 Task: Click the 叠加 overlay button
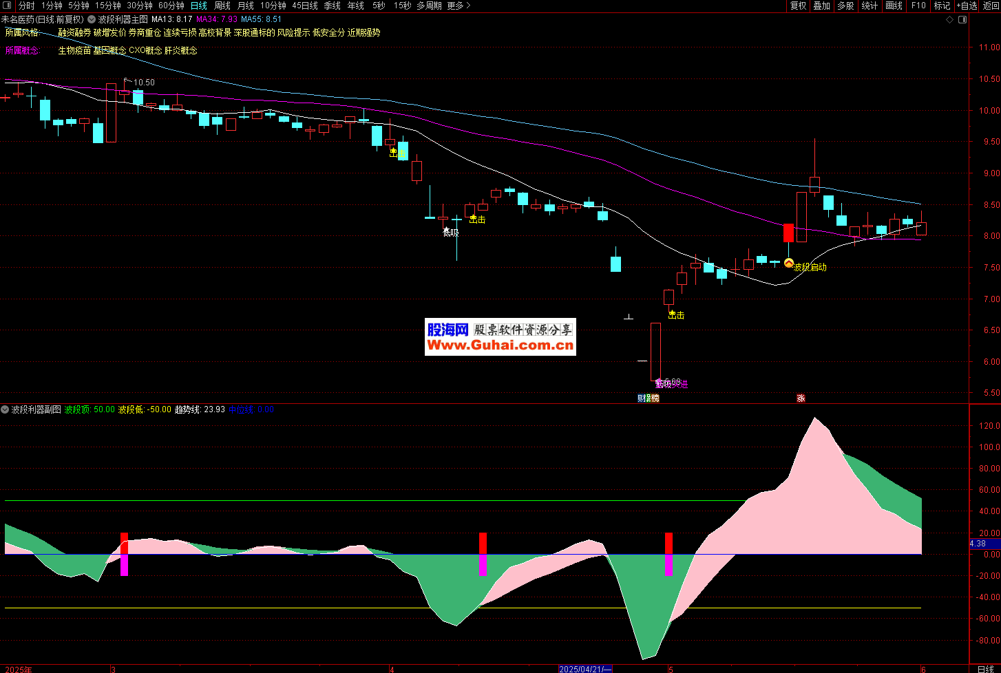tap(821, 6)
